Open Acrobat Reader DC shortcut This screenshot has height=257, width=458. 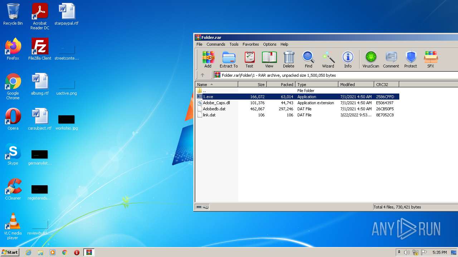[x=40, y=16]
